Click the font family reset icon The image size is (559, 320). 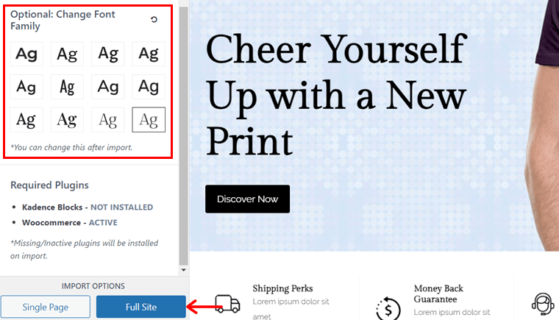(x=154, y=19)
